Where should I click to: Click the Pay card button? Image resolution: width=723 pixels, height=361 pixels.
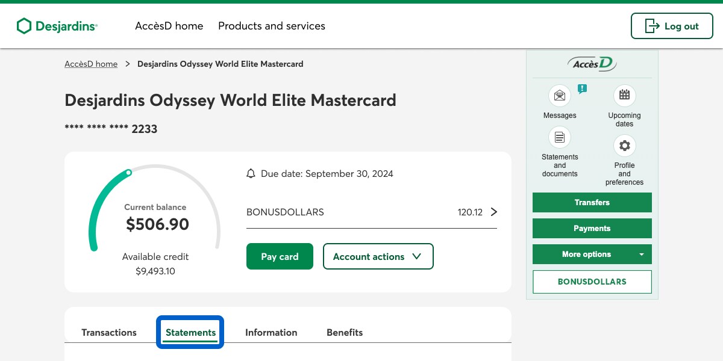(280, 256)
